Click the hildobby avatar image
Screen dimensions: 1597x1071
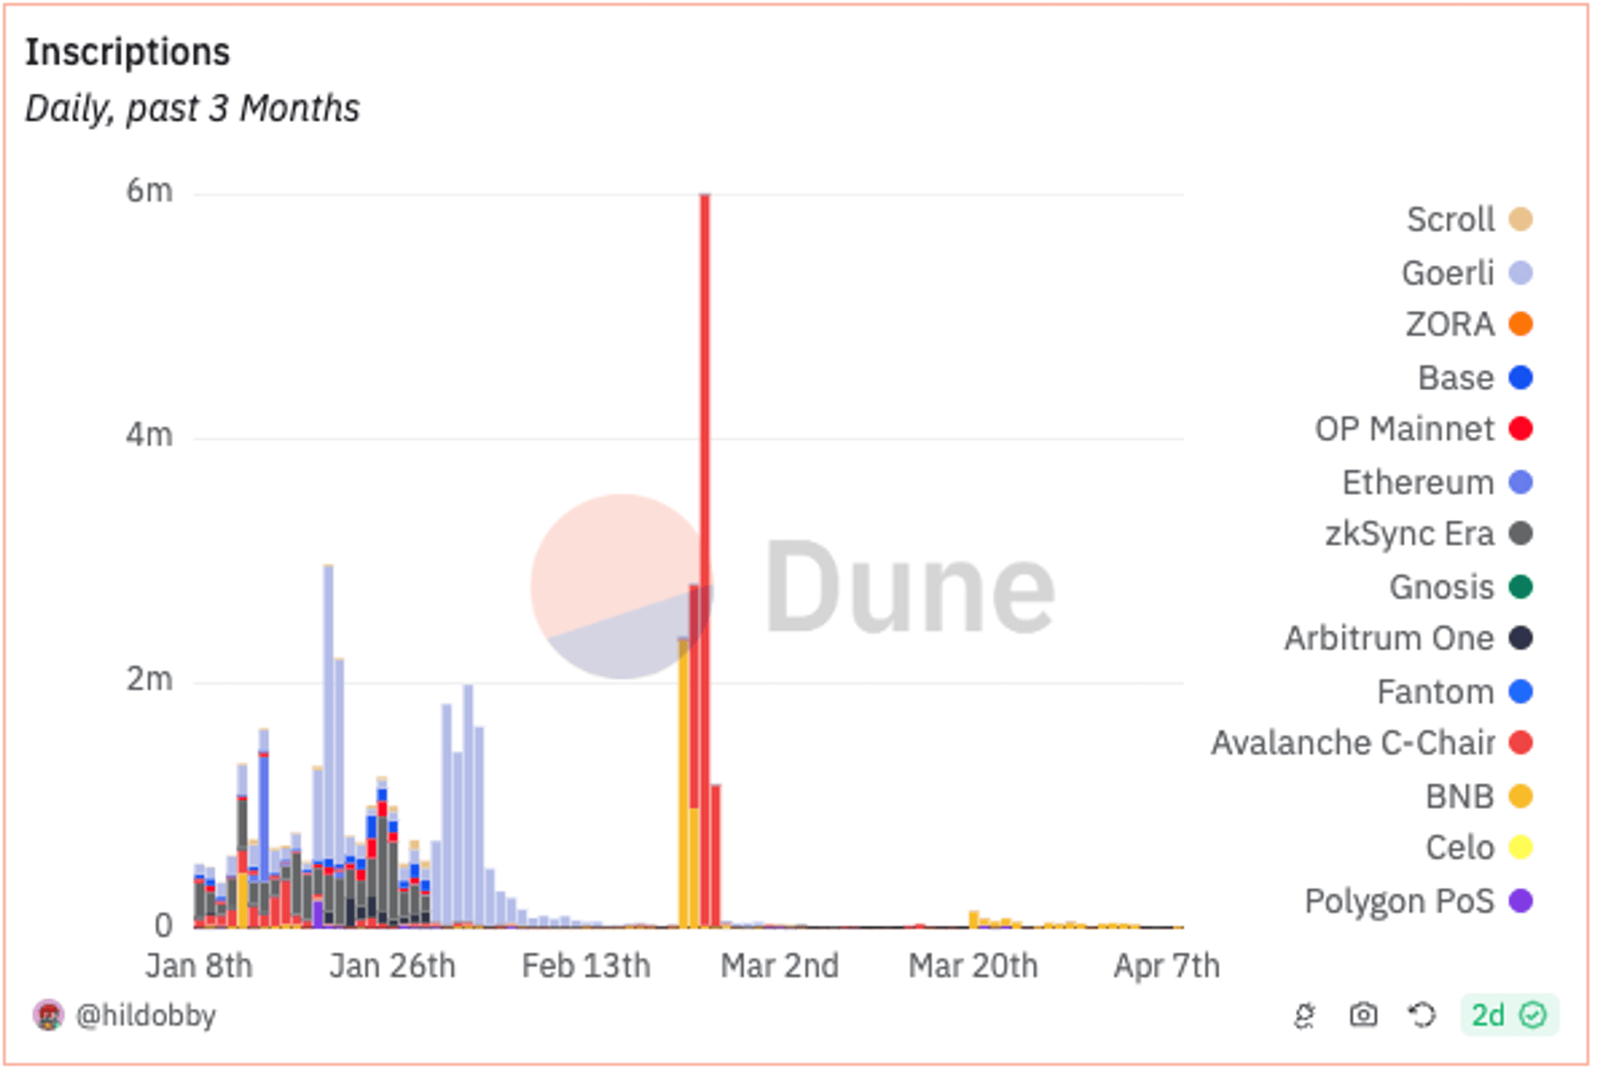[x=48, y=1015]
